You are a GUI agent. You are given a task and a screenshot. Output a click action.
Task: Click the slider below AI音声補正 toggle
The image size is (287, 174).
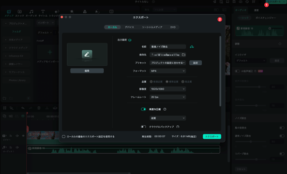251,87
